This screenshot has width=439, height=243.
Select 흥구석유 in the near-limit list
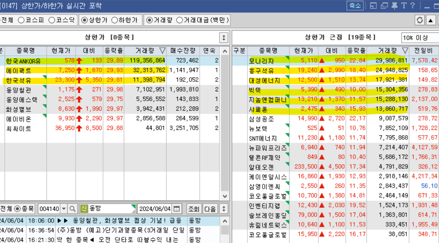click(x=261, y=71)
